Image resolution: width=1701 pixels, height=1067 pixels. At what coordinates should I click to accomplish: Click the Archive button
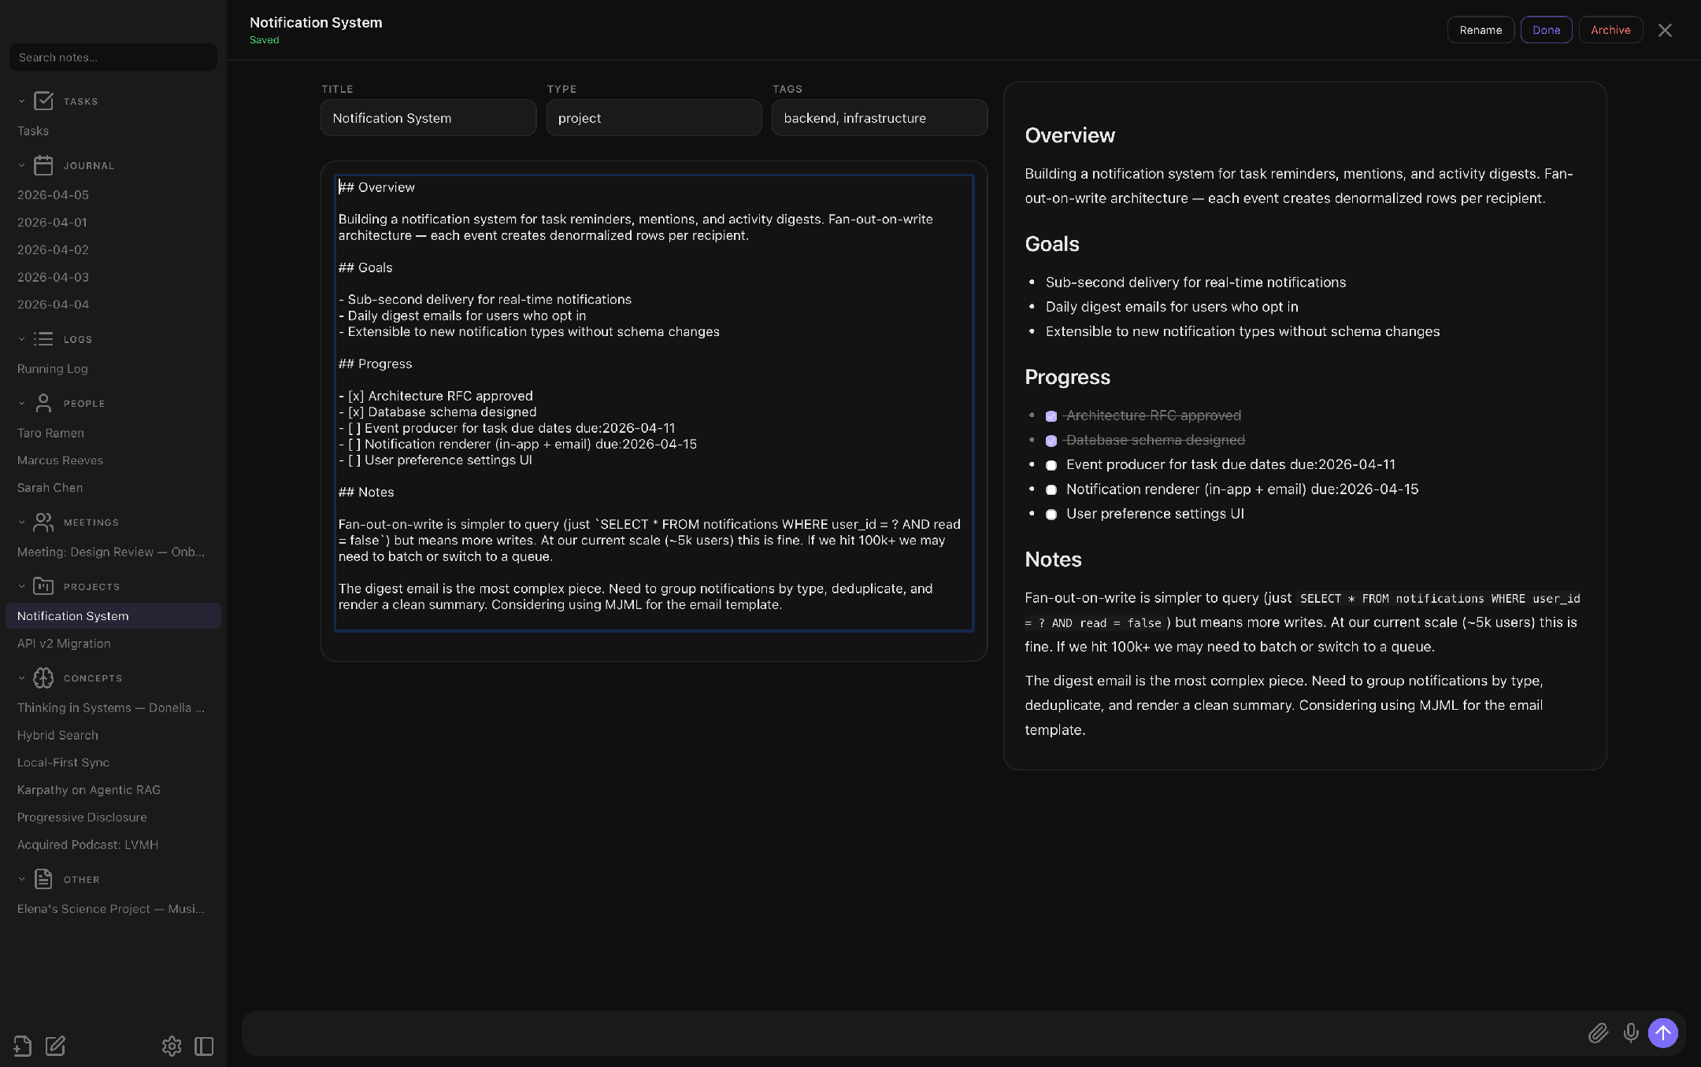tap(1610, 30)
